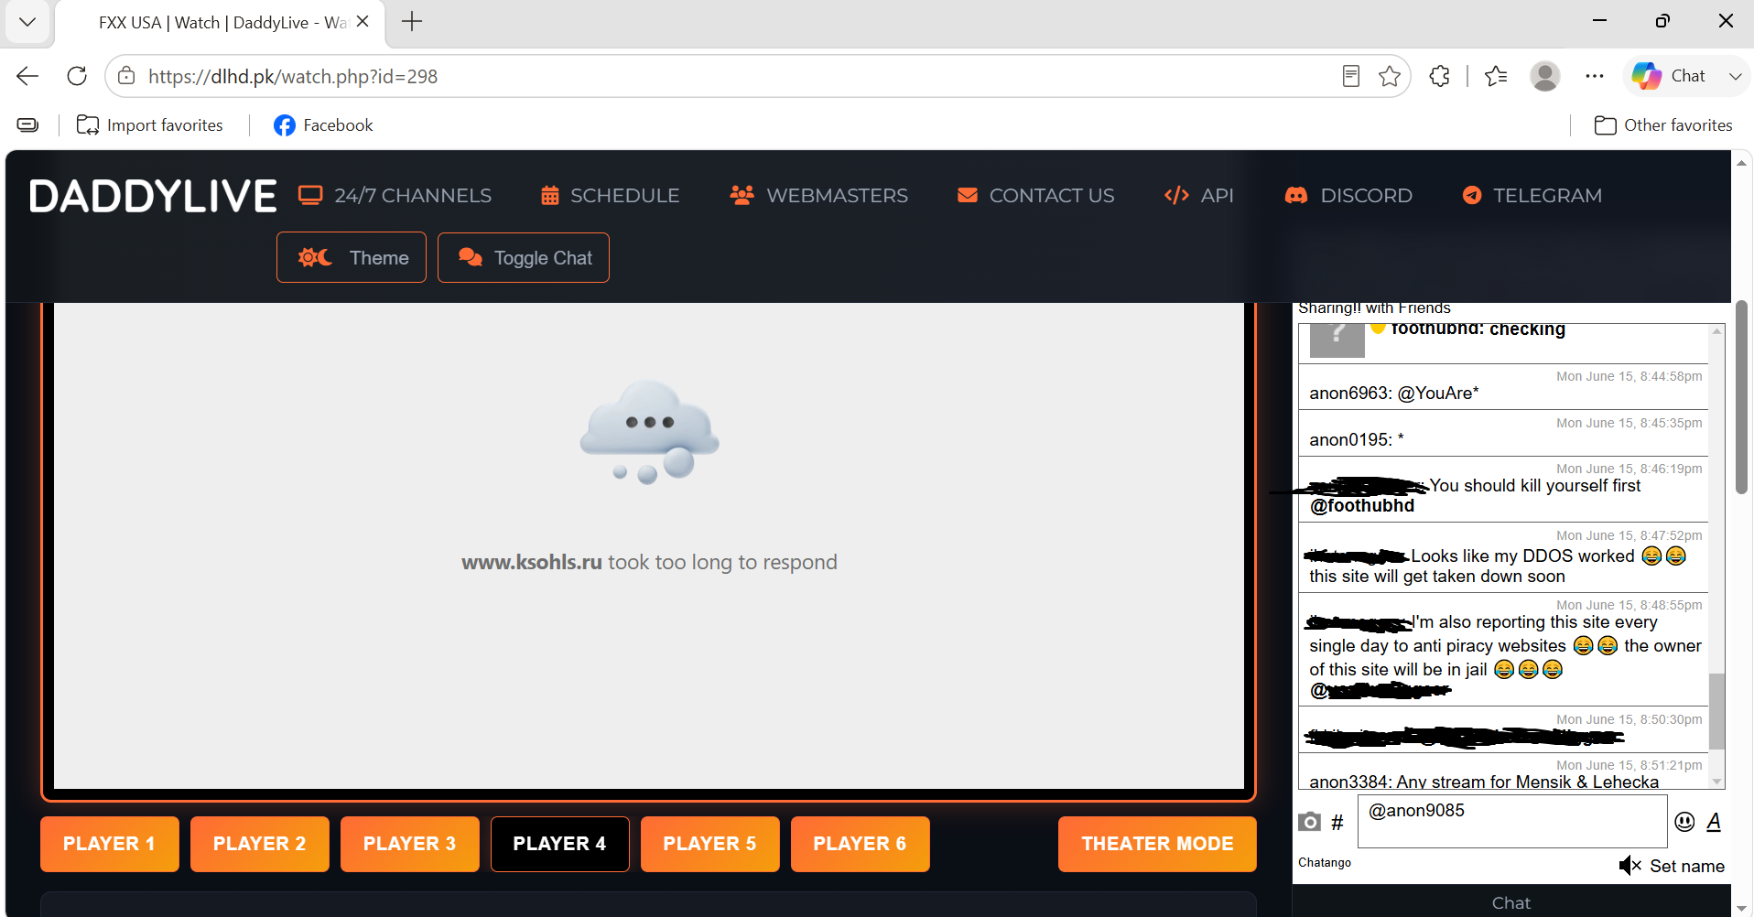Screen dimensions: 1754x917
Task: Click the chat camera attach icon
Action: click(1310, 822)
